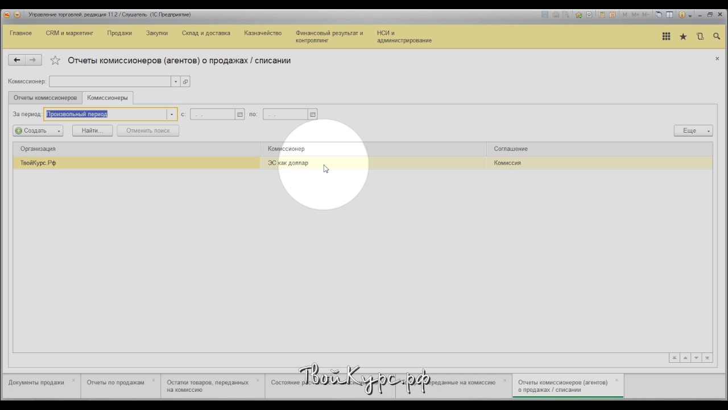
Task: Expand the 'За период' dropdown arrow
Action: 172,114
